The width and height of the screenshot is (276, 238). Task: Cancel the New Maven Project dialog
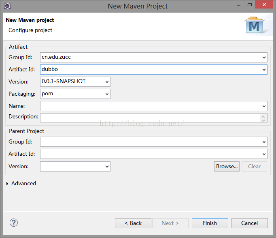250,223
